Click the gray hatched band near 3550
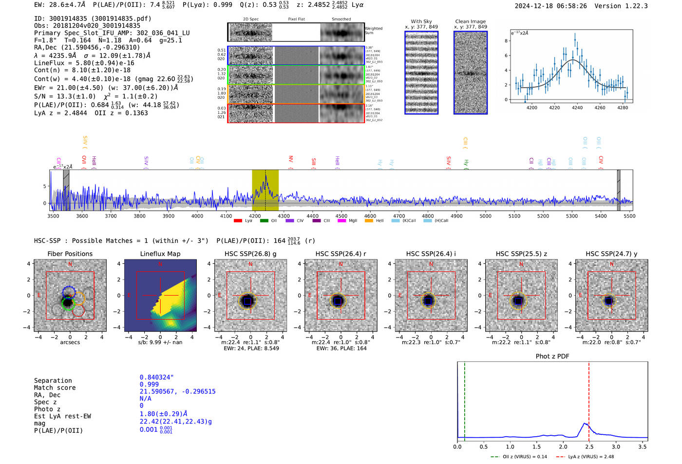The height and width of the screenshot is (464, 682). coord(66,190)
